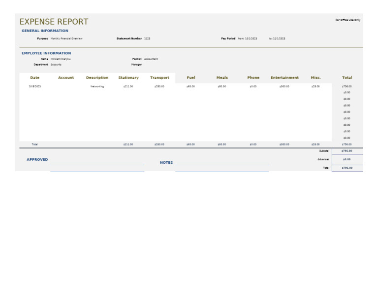Click the Transport column header
Screen dimensions: 378x293
point(159,77)
